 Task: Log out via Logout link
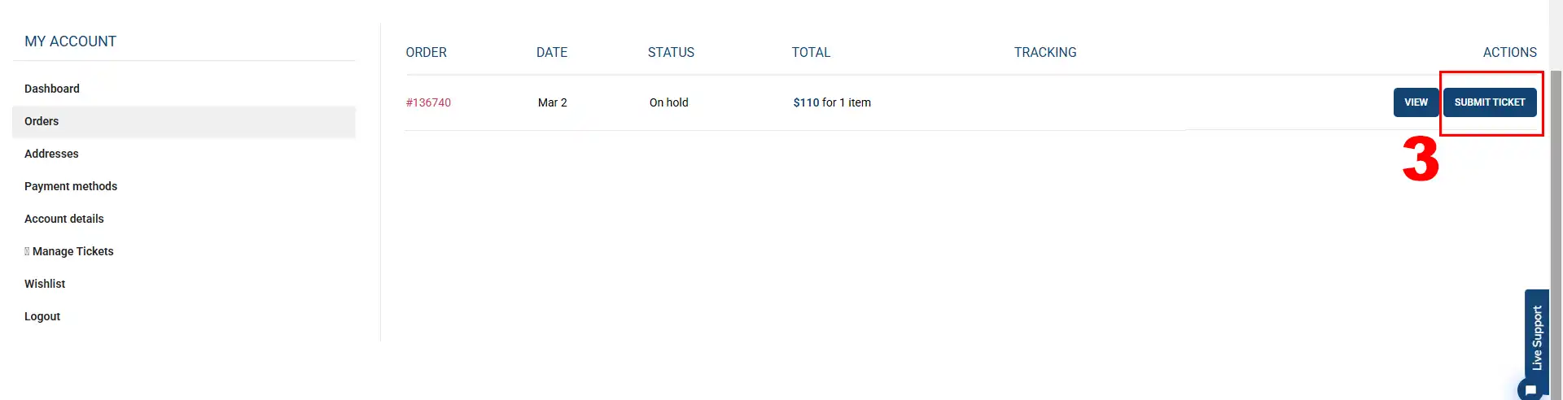pos(42,316)
